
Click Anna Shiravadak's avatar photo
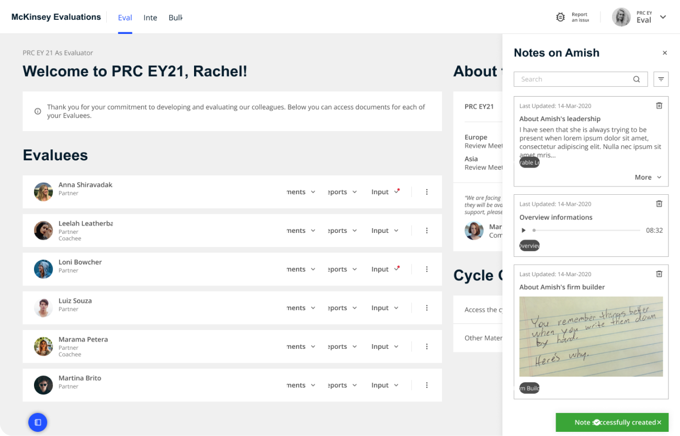point(43,192)
